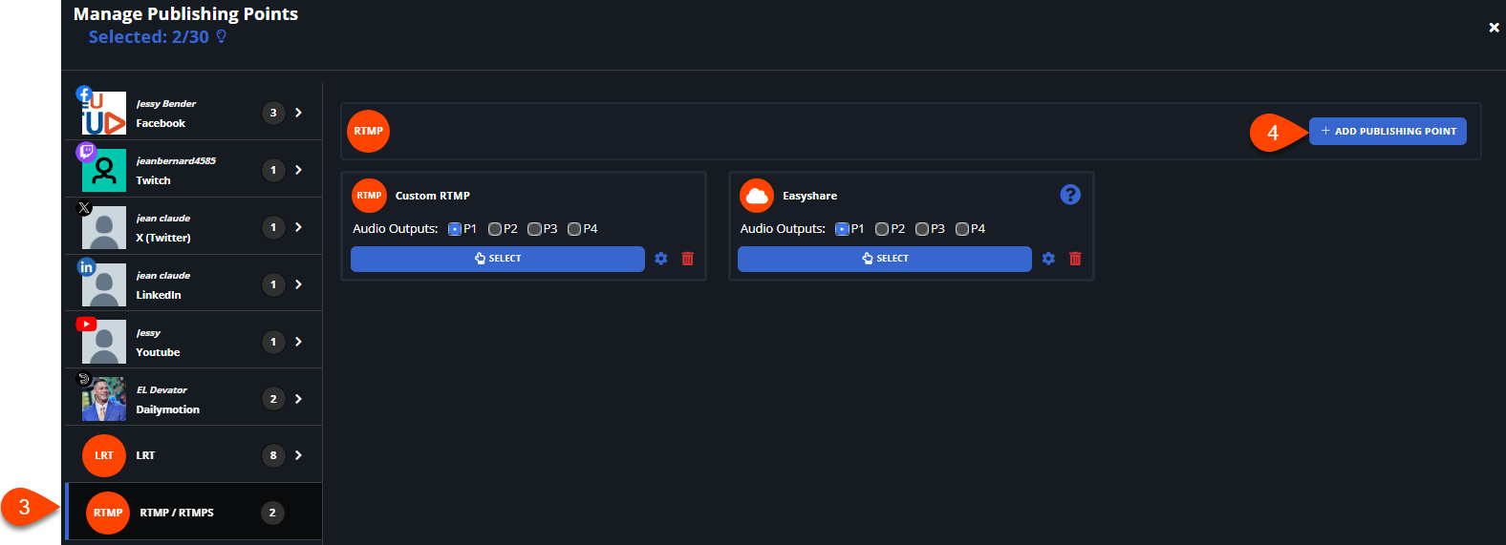This screenshot has width=1506, height=545.
Task: Click the Youtube account avatar thumbnail
Action: tap(104, 342)
